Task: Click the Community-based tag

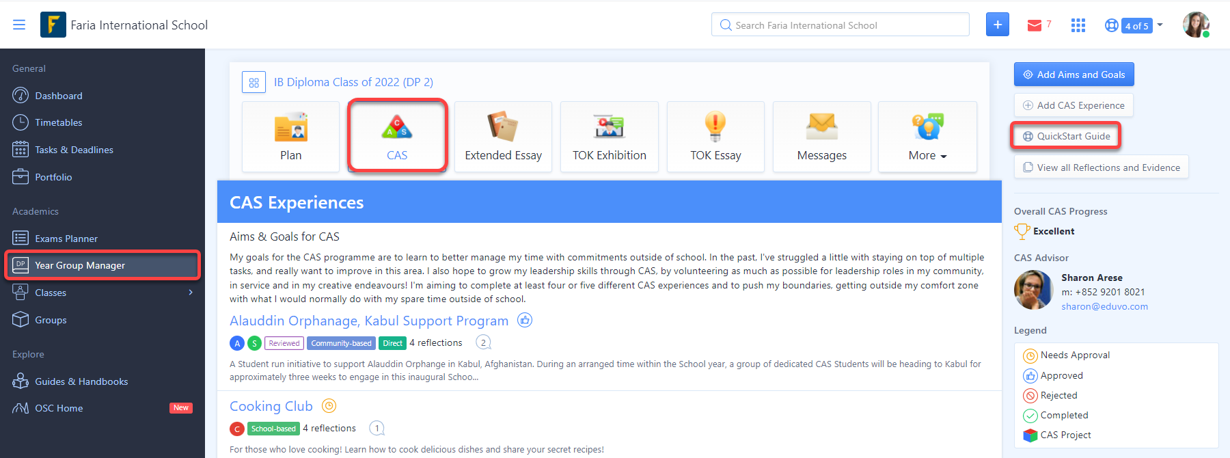Action: (x=342, y=343)
